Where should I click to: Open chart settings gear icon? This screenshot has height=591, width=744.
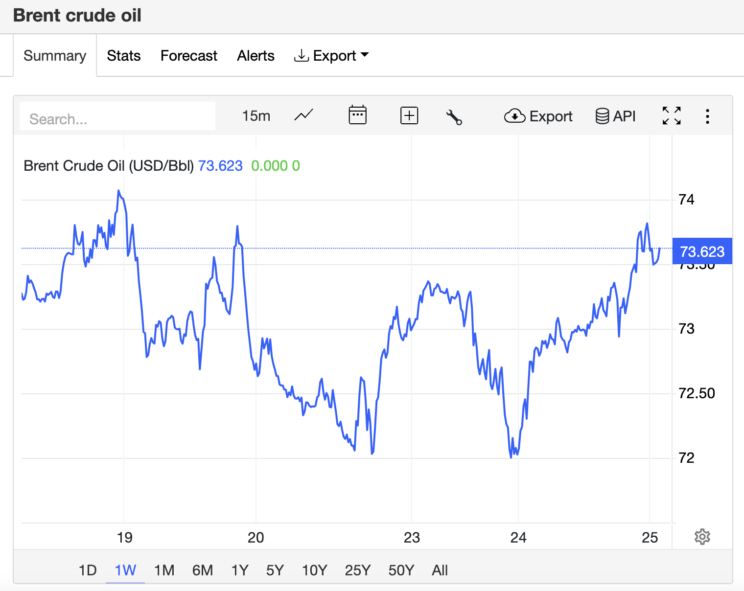(x=702, y=537)
